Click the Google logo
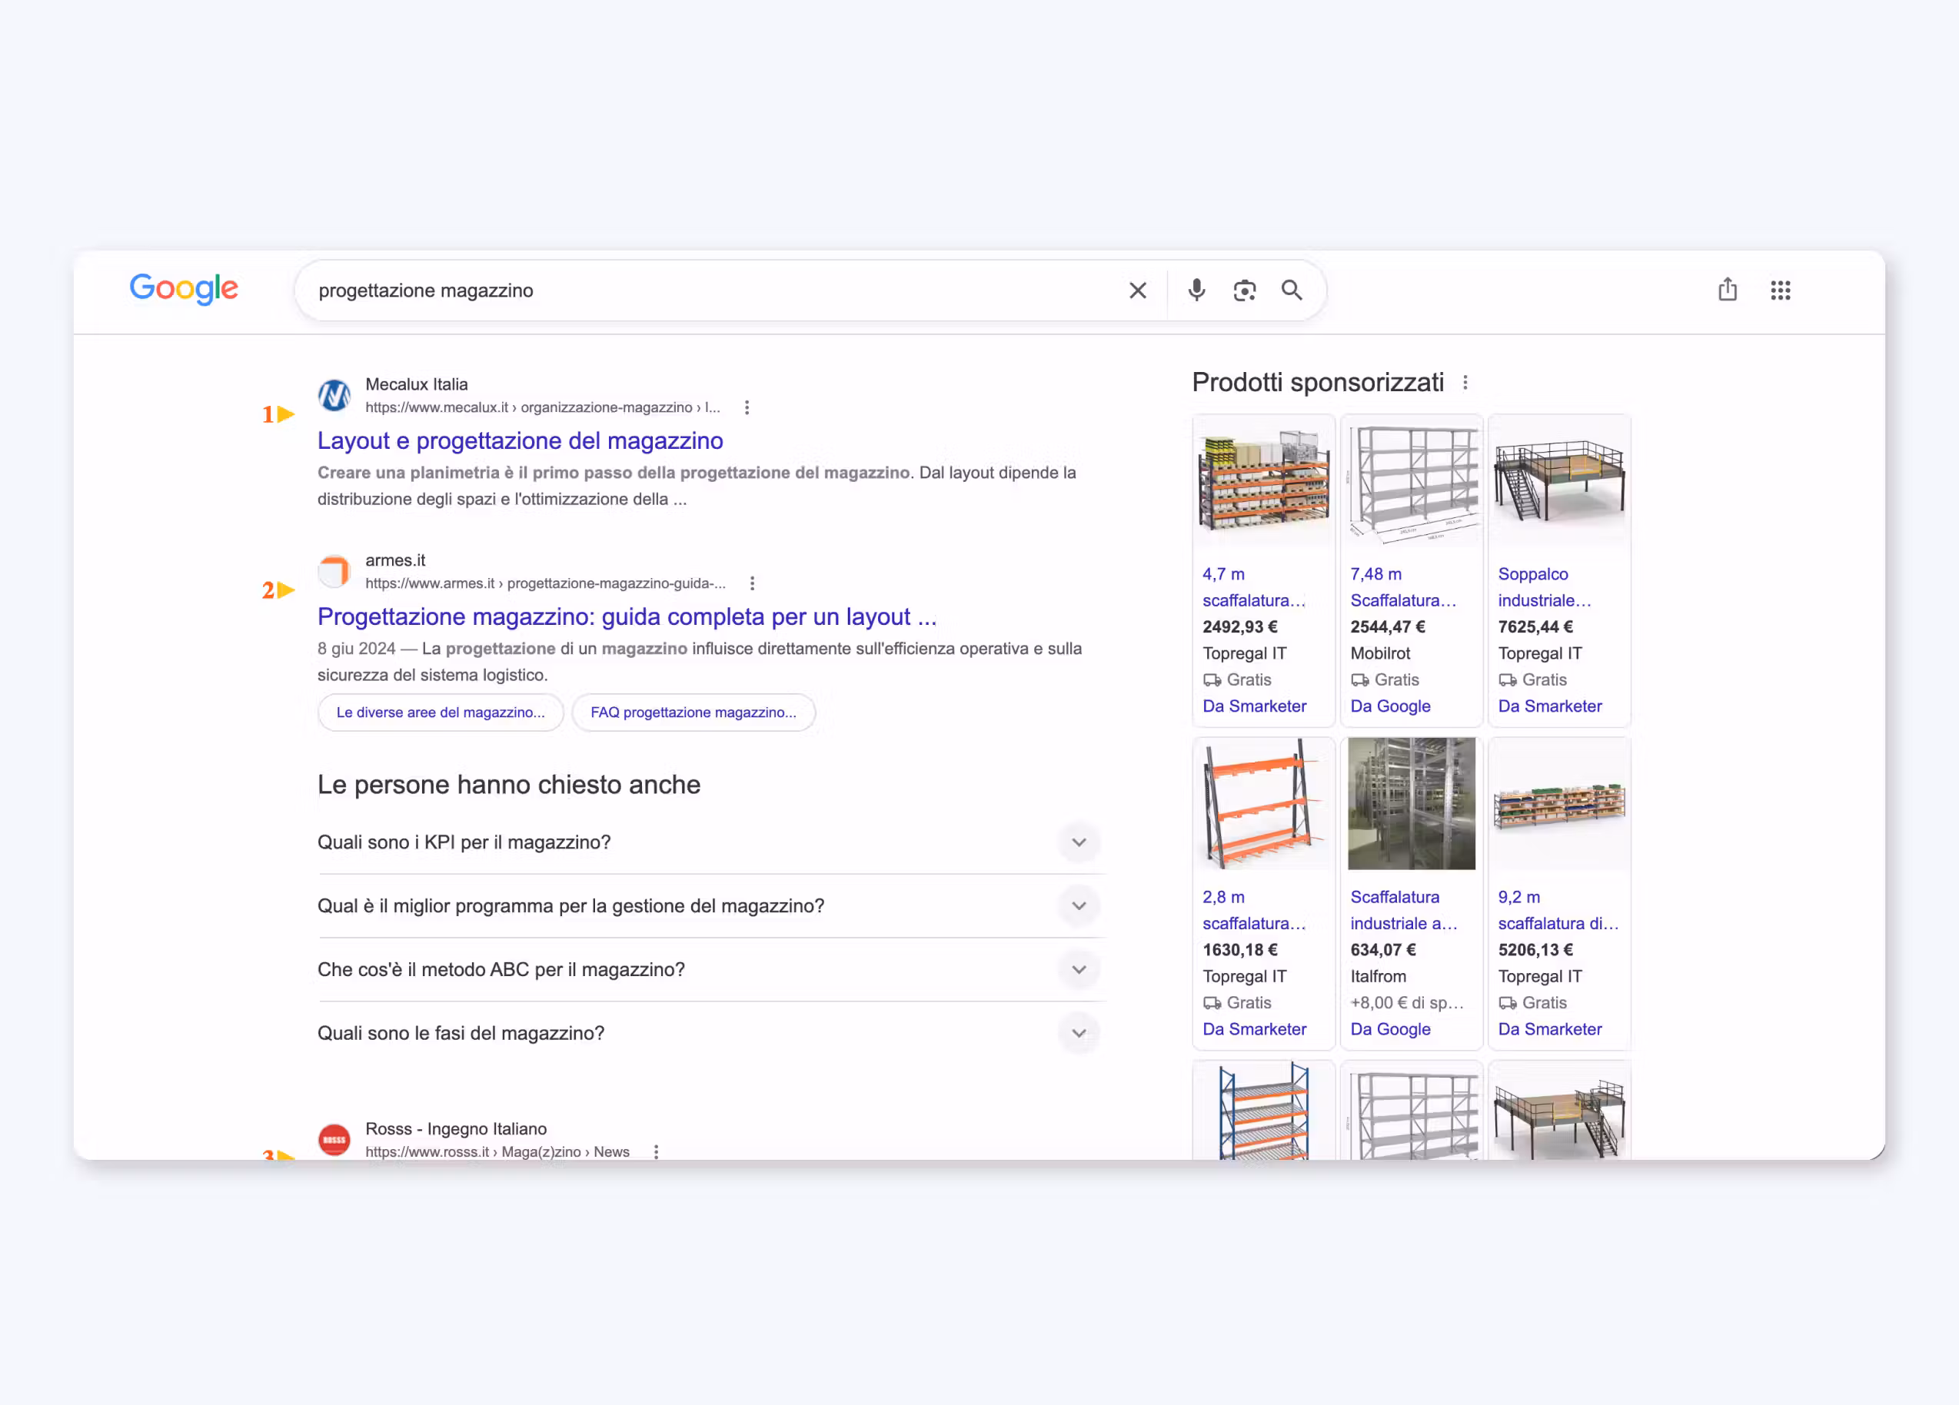Image resolution: width=1959 pixels, height=1405 pixels. coord(183,288)
